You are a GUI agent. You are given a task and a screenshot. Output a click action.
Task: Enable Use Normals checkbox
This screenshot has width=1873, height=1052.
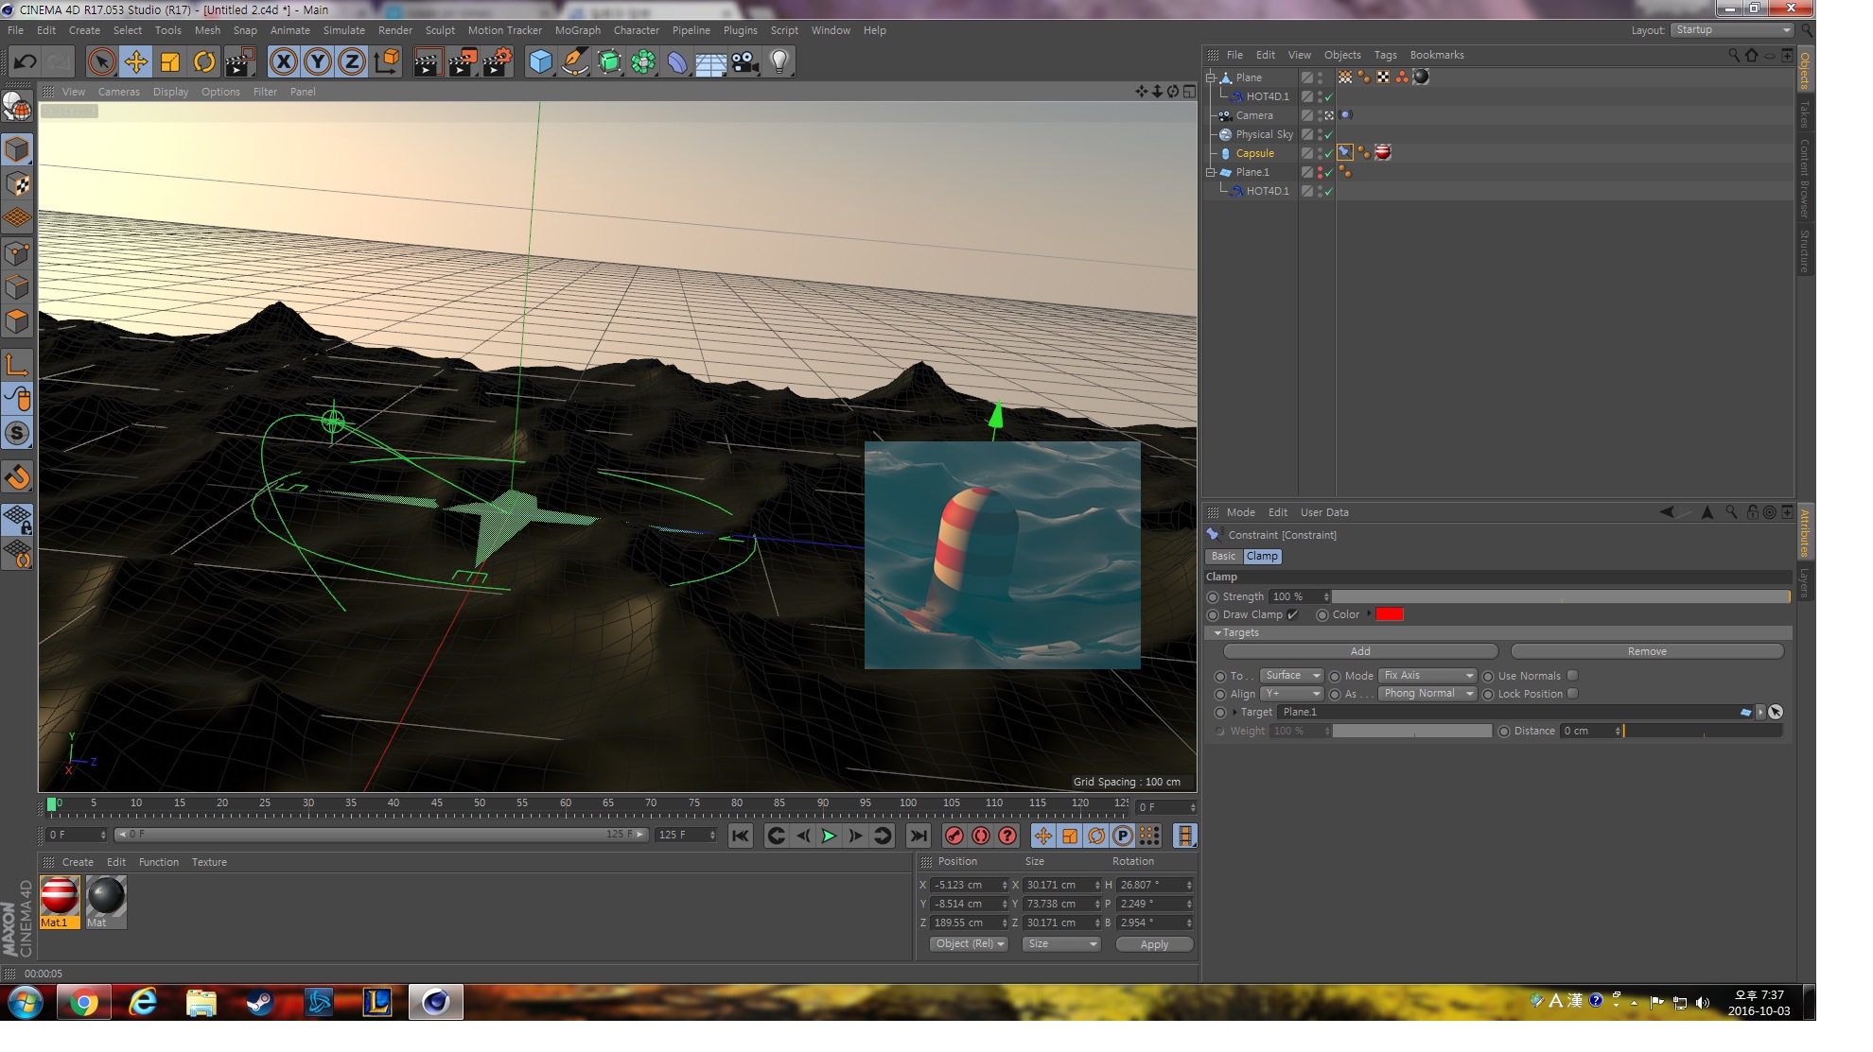pyautogui.click(x=1572, y=676)
